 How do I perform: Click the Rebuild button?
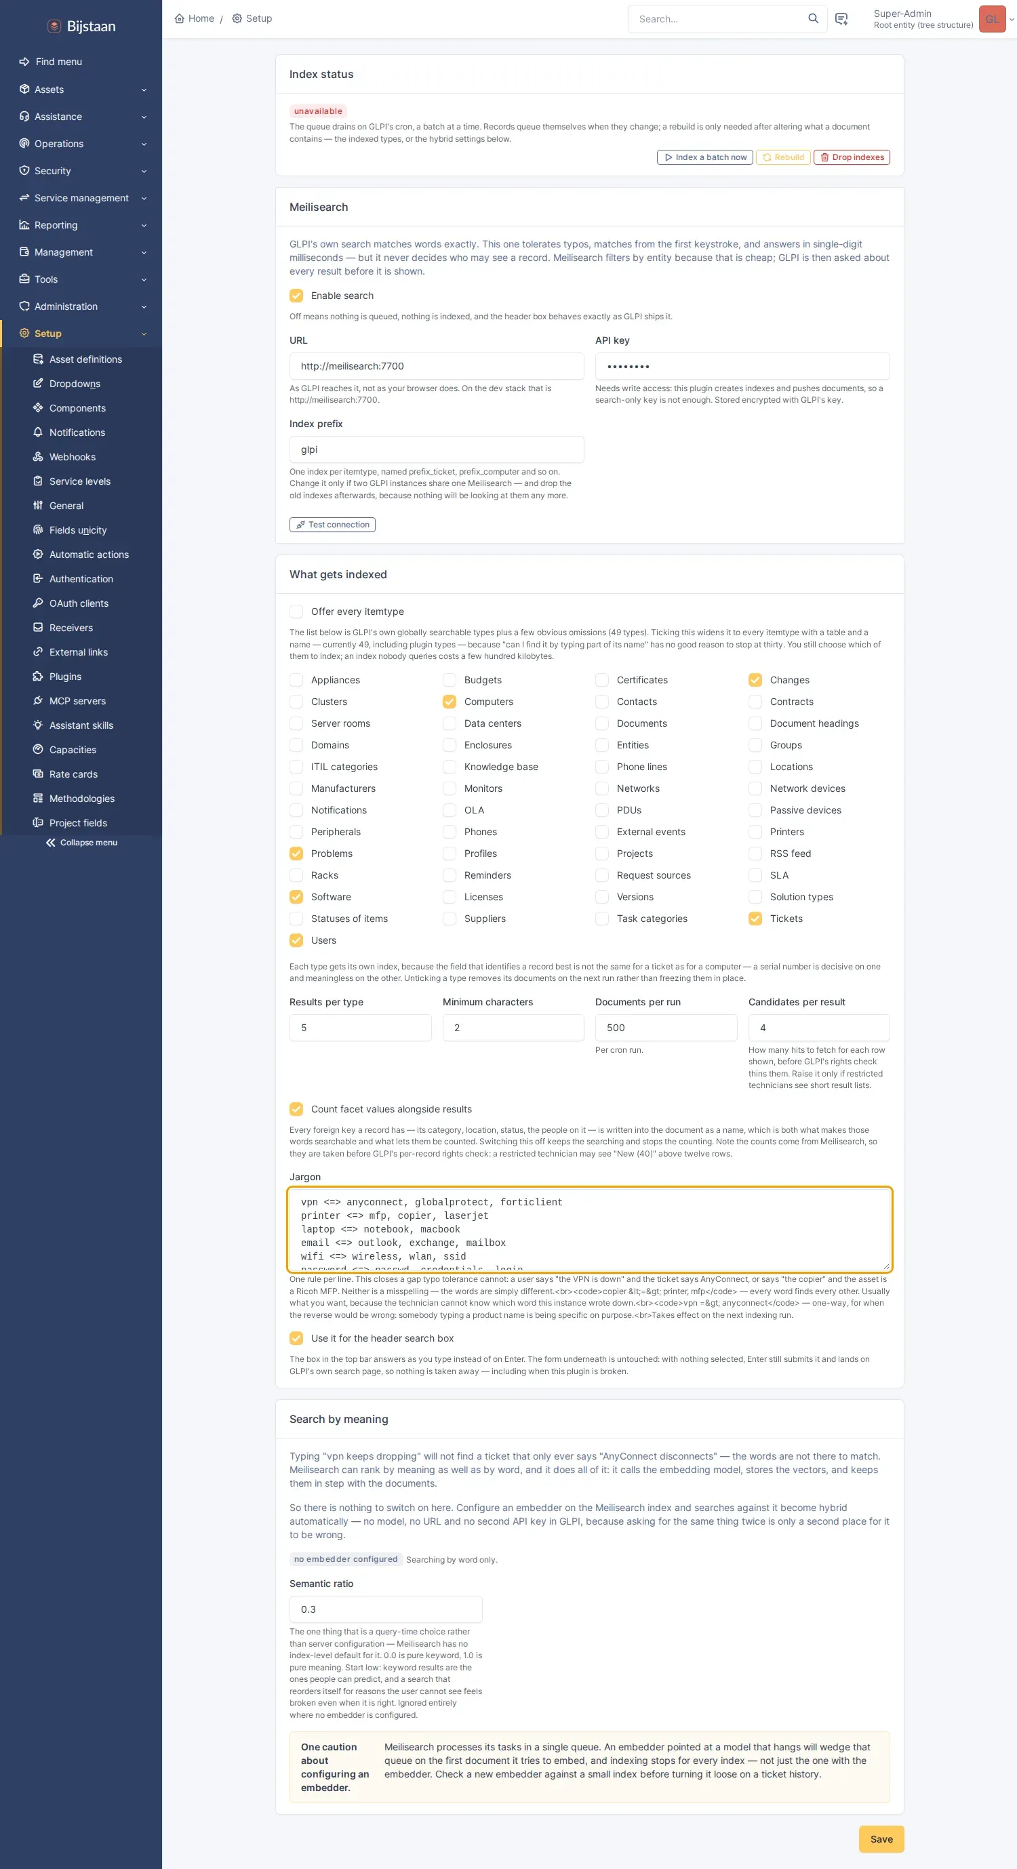[782, 157]
